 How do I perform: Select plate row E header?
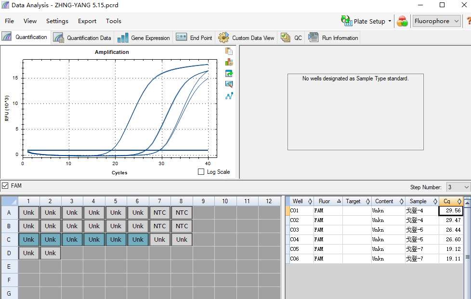9,267
